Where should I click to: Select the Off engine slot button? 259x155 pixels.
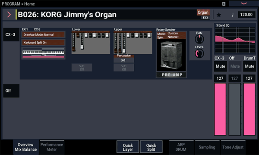[x=11, y=90]
